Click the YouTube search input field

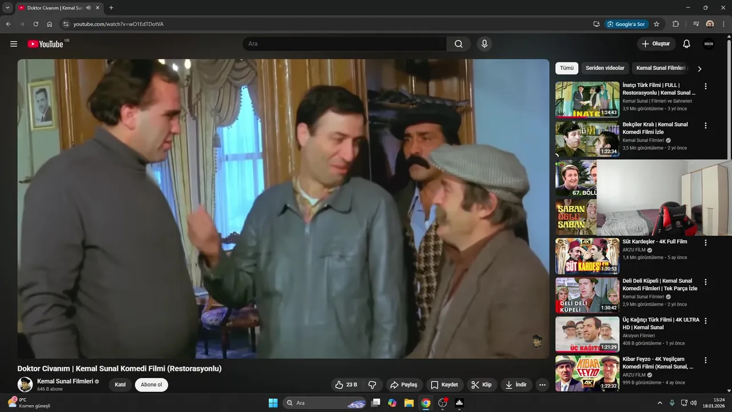pyautogui.click(x=344, y=44)
